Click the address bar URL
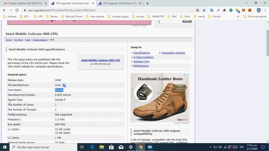Screen dimensions: 269x151 pyautogui.click(x=62, y=10)
